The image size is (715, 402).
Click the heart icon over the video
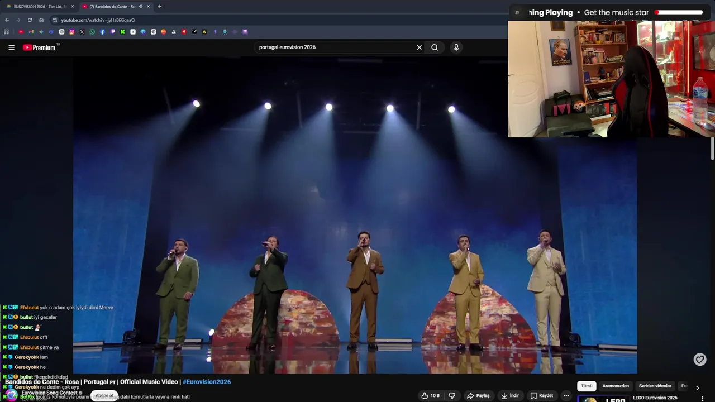(700, 360)
